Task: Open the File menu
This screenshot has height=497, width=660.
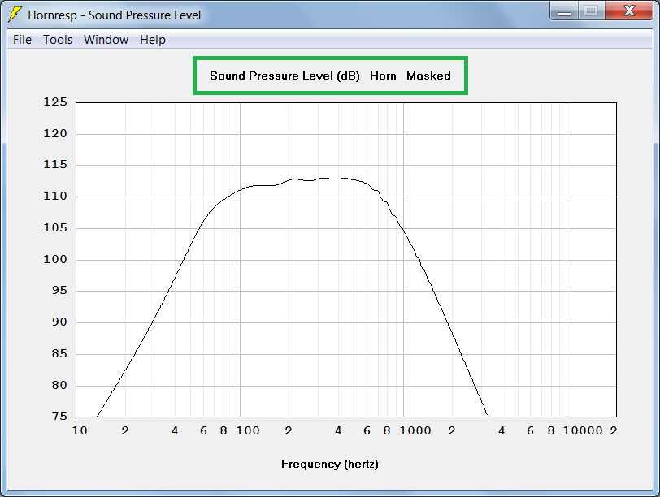Action: (22, 40)
